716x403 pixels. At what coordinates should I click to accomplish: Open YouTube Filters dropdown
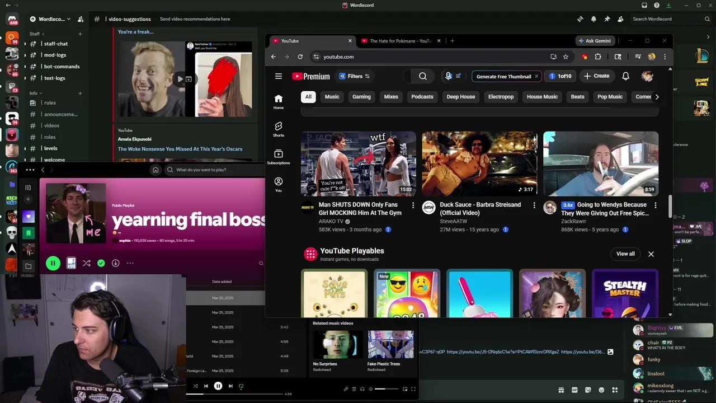click(x=354, y=76)
